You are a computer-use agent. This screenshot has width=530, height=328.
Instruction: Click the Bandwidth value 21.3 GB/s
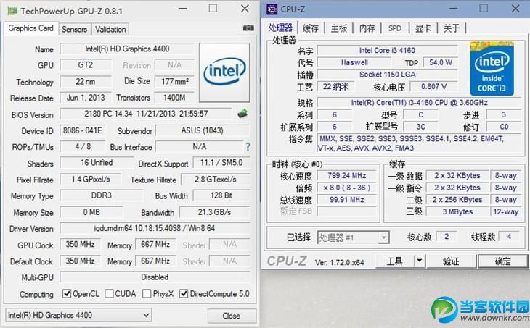click(x=214, y=212)
